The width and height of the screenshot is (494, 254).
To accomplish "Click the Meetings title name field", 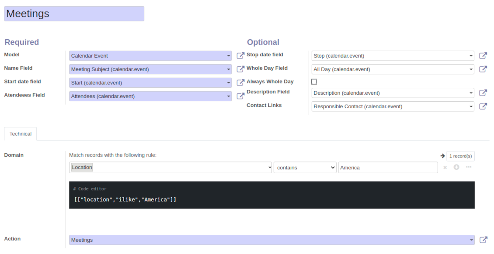I will point(74,14).
